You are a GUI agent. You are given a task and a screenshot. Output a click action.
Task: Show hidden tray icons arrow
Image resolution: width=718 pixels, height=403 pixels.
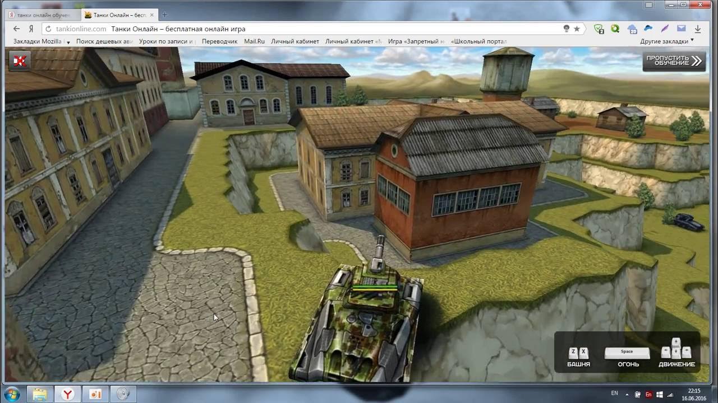(x=627, y=394)
